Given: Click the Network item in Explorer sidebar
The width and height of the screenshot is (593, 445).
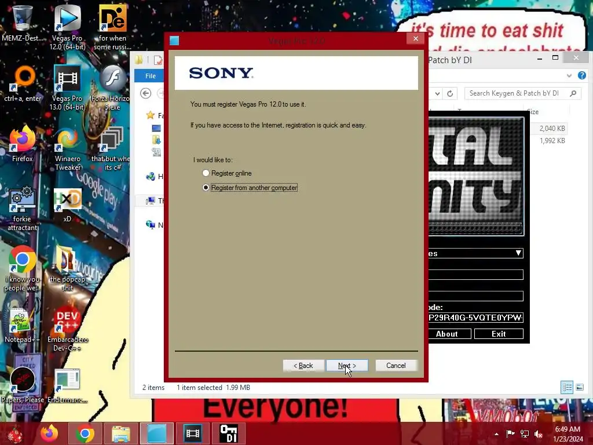Looking at the screenshot, I should click(155, 225).
